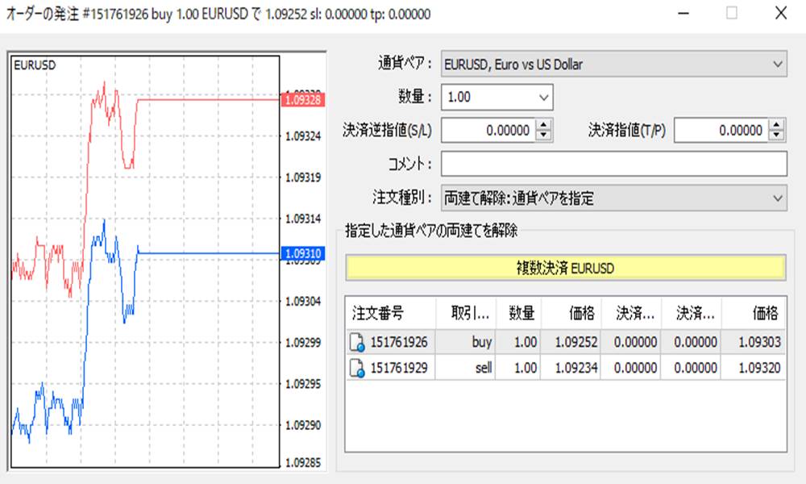Click into the コメント text field
Image resolution: width=806 pixels, height=484 pixels.
(613, 164)
